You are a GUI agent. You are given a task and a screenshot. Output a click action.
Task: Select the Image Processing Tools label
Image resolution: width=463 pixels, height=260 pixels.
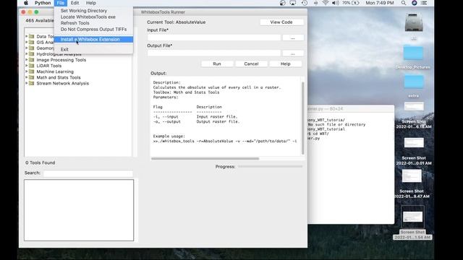coord(61,60)
